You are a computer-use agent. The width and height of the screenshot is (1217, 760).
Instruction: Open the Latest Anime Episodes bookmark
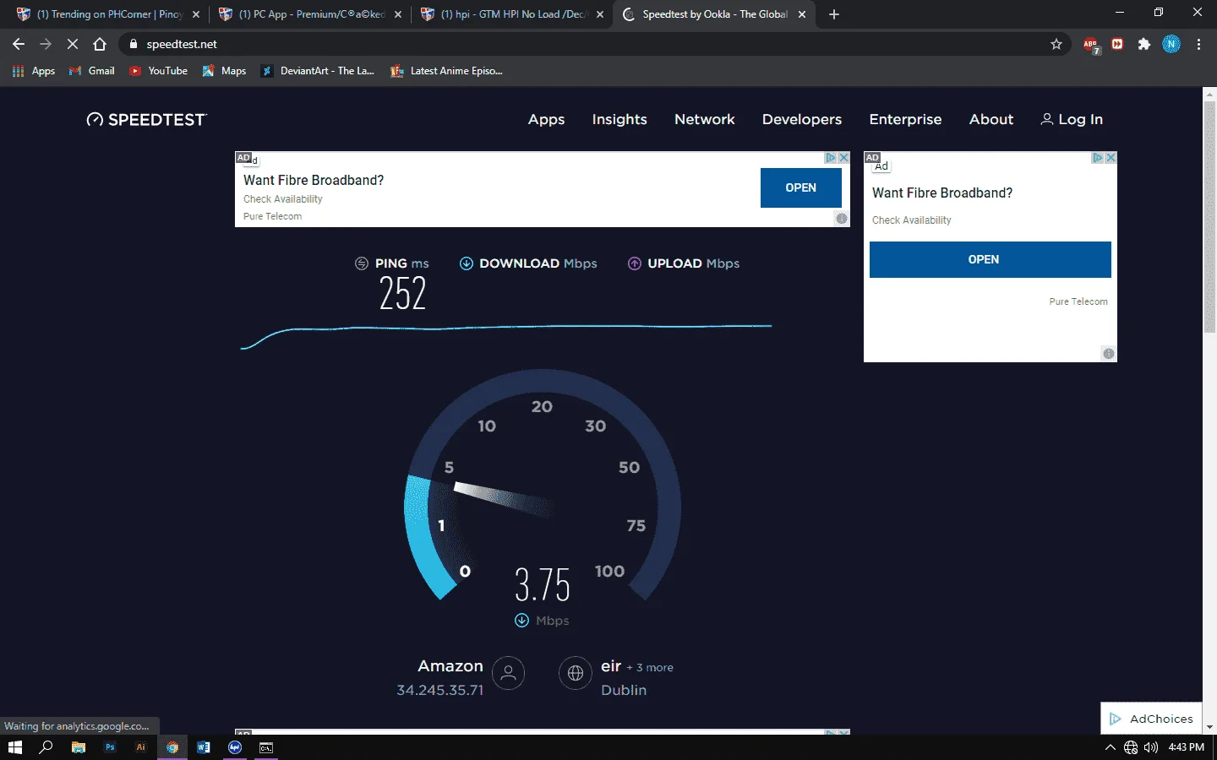(x=446, y=71)
